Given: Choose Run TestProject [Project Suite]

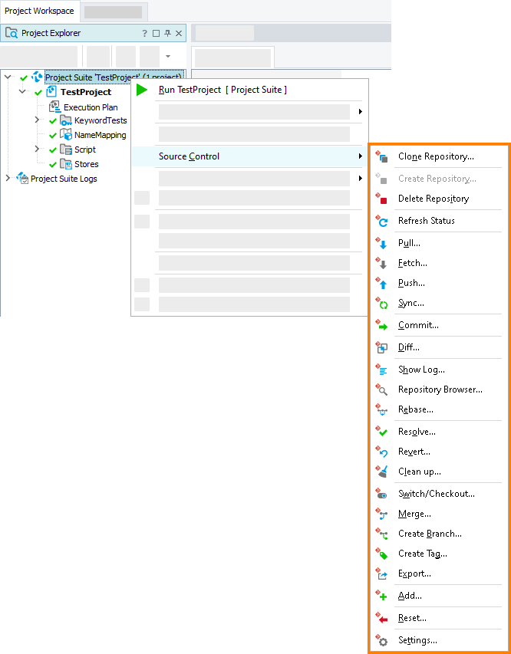Looking at the screenshot, I should pos(249,90).
